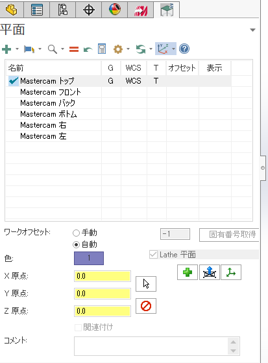Click the cursor pick-origin button

[146, 284]
